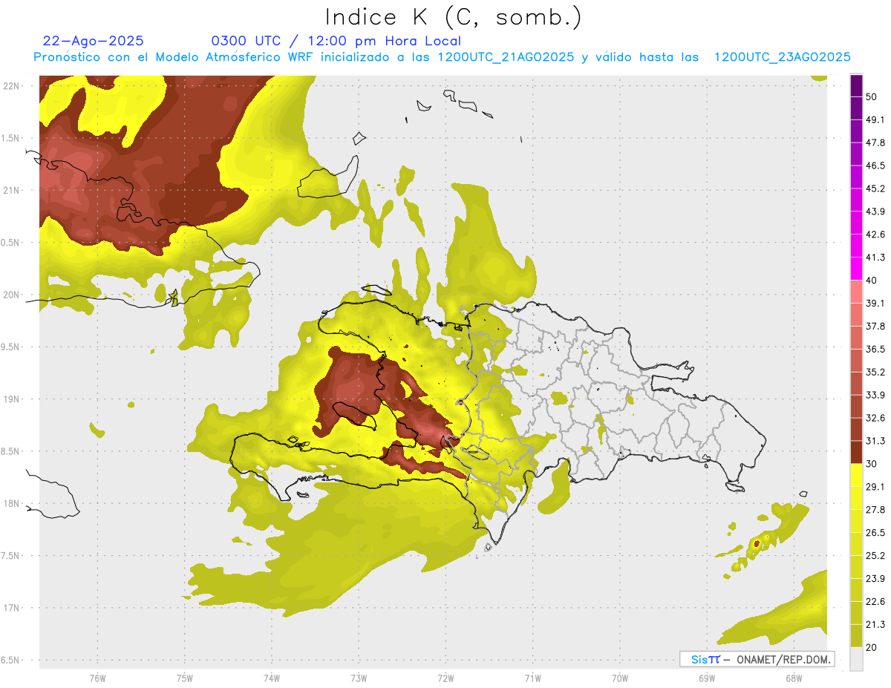The height and width of the screenshot is (688, 891).
Task: Click the 'SisTT - ONAMET/REP.DOM.' credit box
Action: 757,659
